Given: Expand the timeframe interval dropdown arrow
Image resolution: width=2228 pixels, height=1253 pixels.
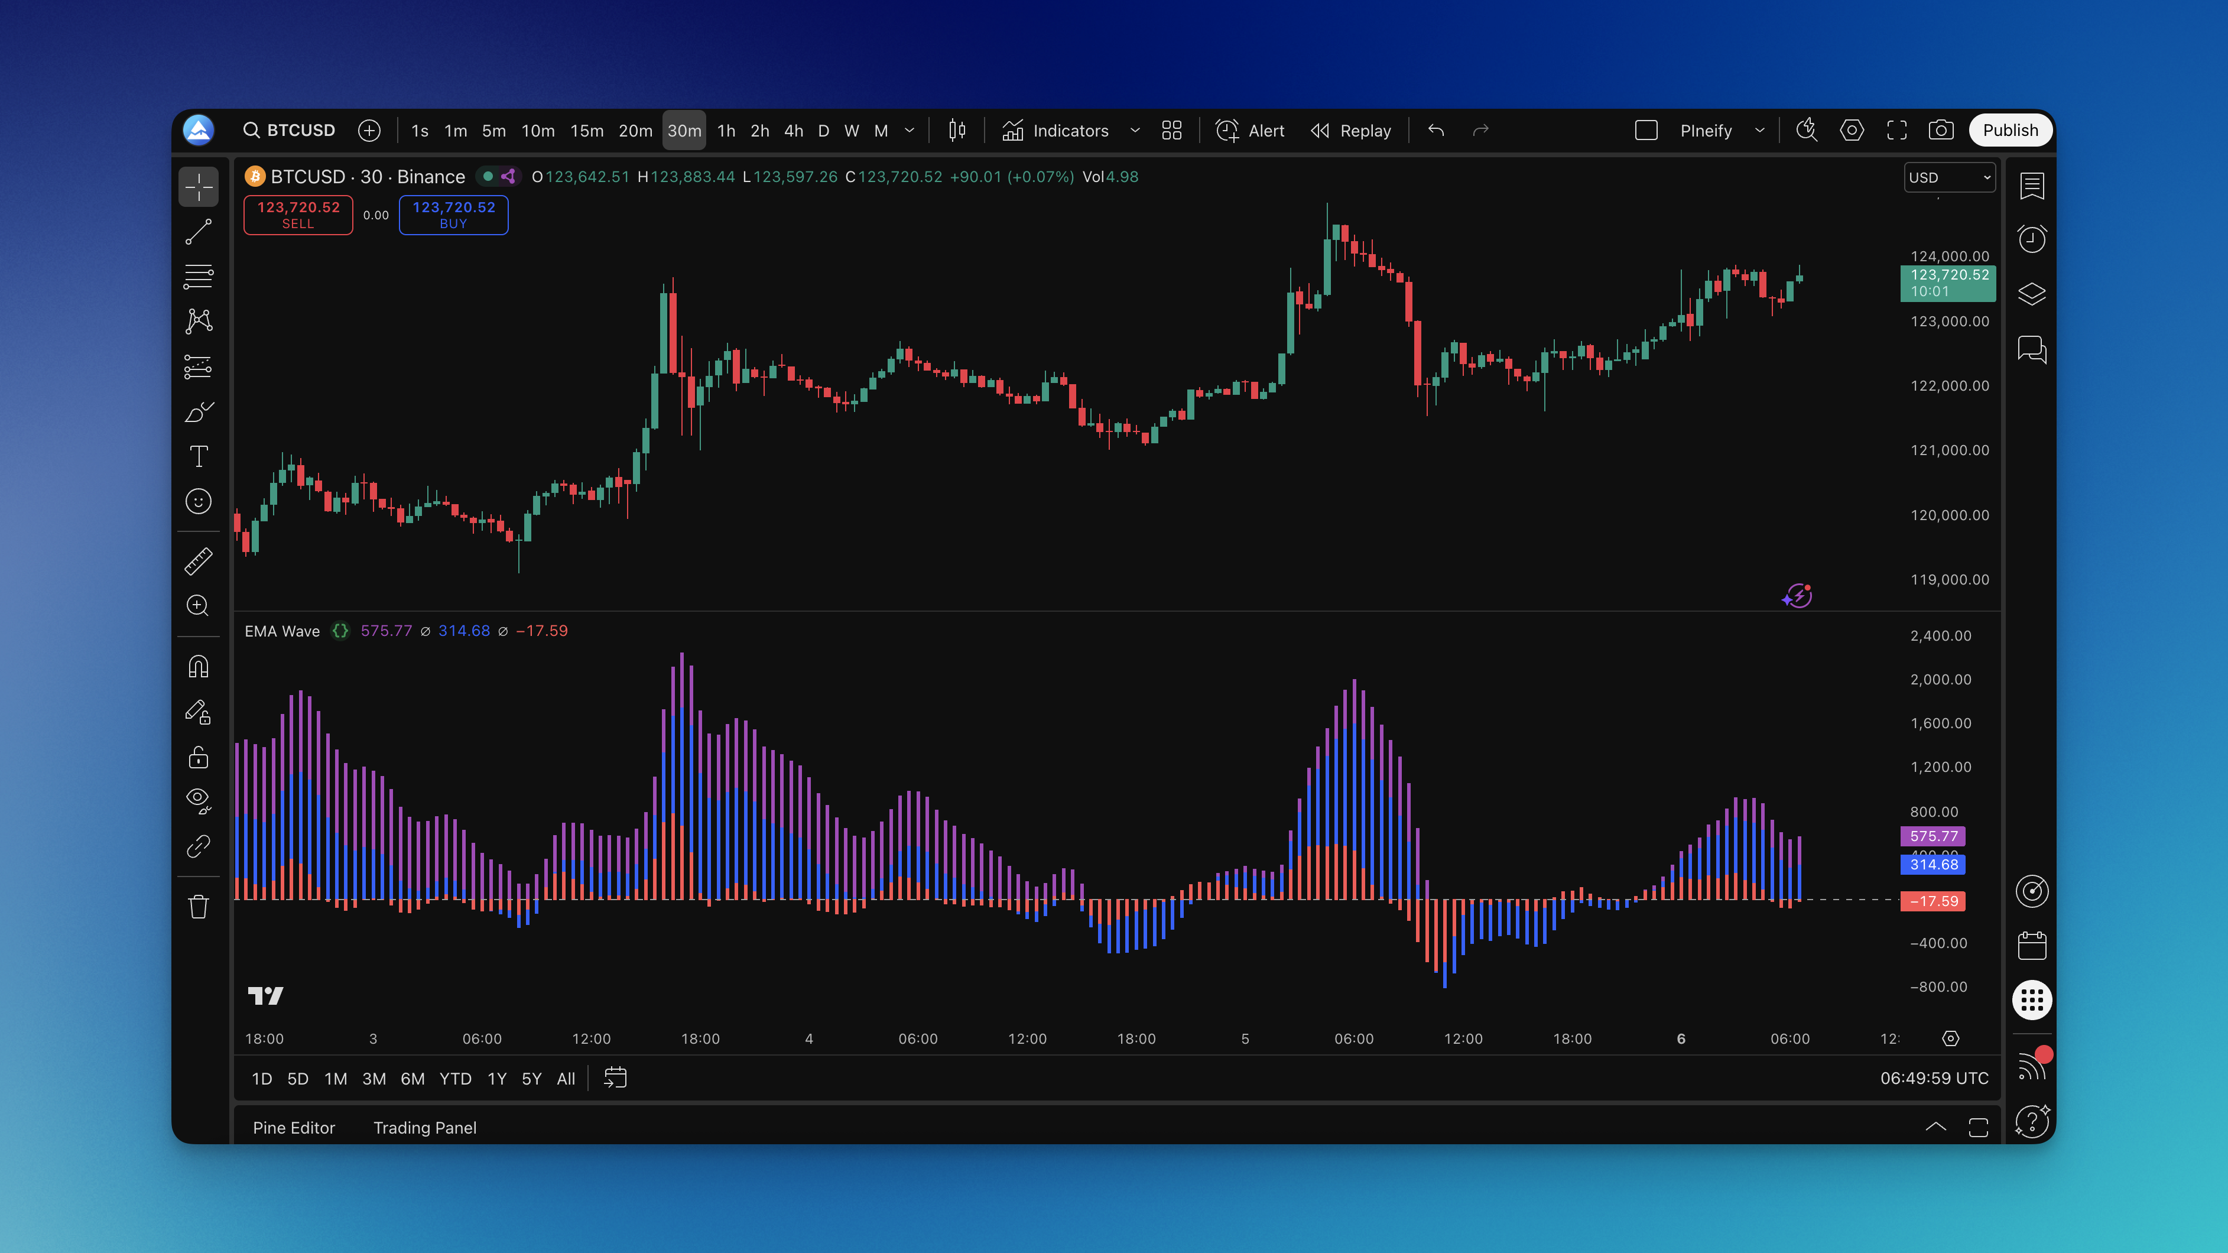Looking at the screenshot, I should click(x=909, y=131).
